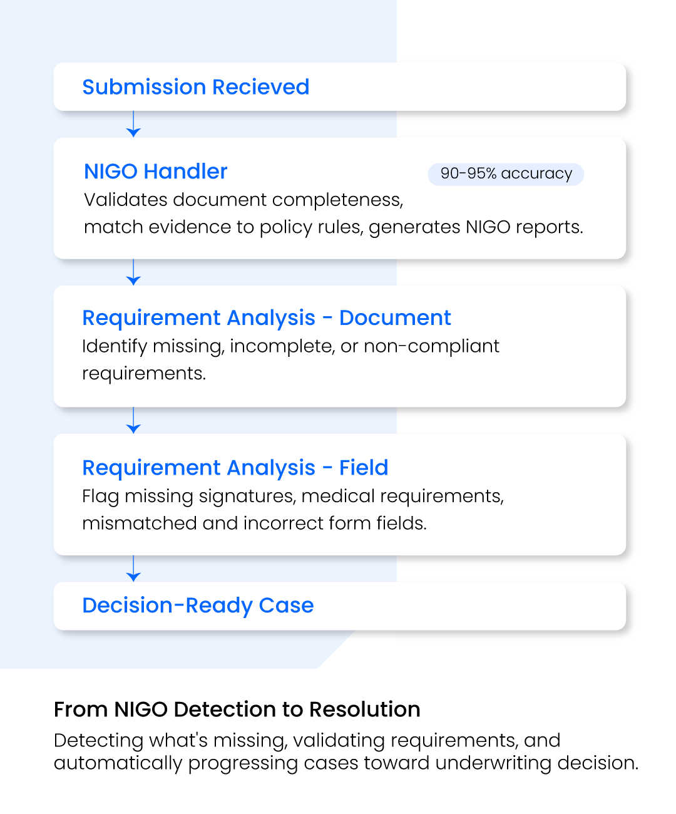
Task: Click the caption paragraph about detecting what's missing
Action: tap(346, 751)
